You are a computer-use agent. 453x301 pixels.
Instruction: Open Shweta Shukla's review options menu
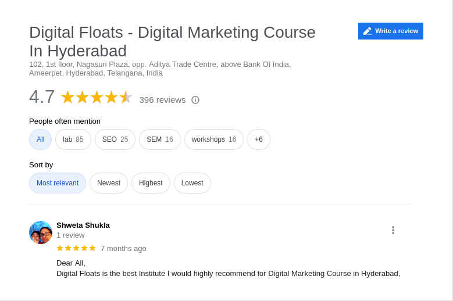click(x=393, y=230)
